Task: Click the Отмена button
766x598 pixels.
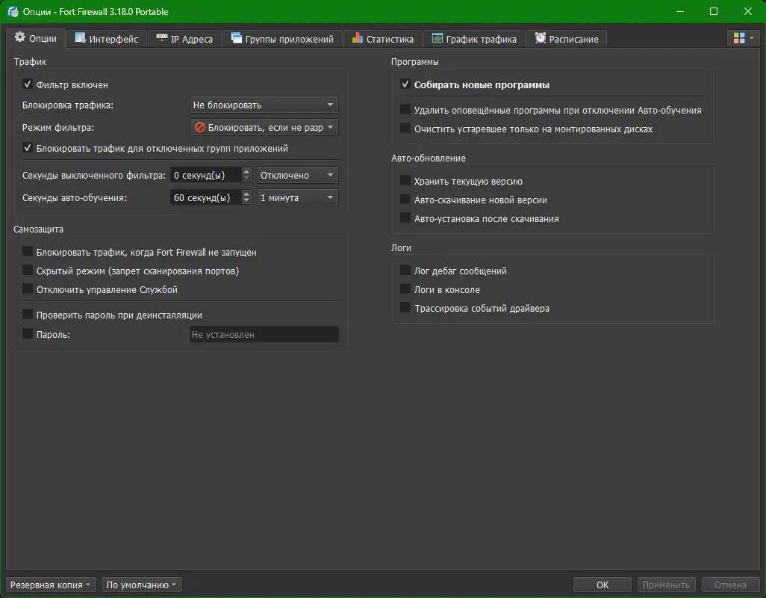Action: click(x=730, y=585)
